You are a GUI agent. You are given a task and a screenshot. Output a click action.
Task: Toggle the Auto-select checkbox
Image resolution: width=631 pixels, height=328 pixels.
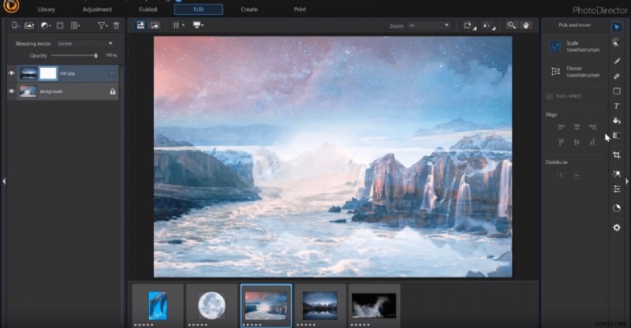(x=549, y=96)
